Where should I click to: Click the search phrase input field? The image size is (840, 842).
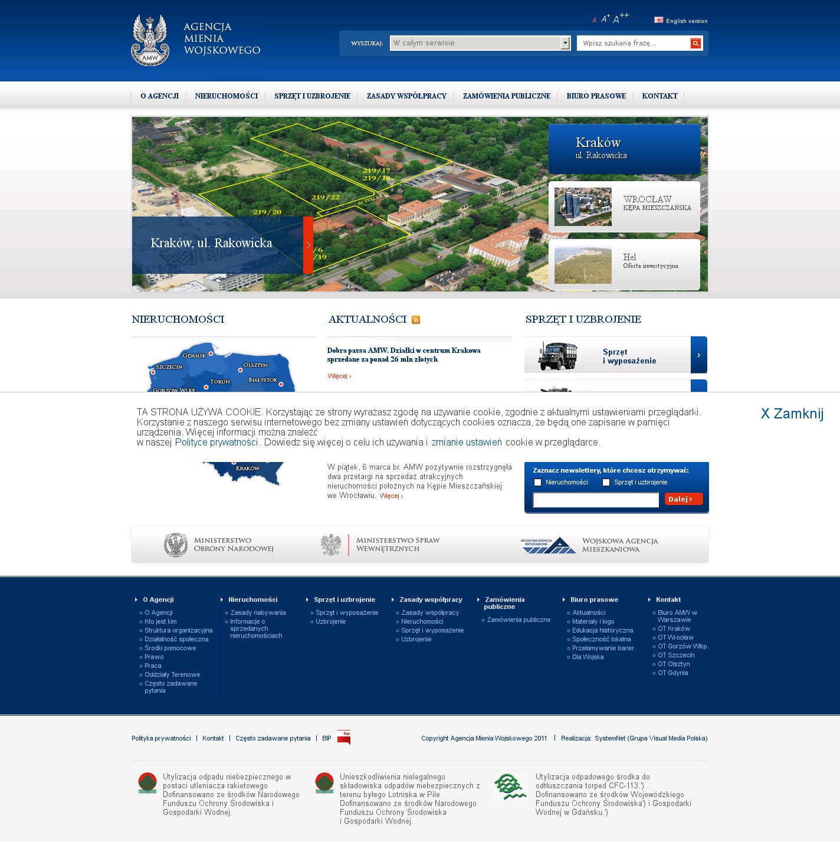pyautogui.click(x=634, y=43)
